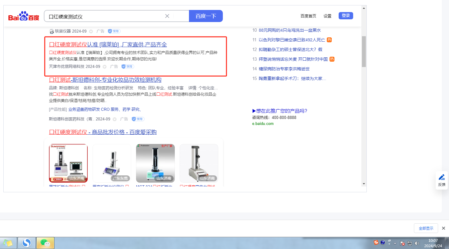Viewport: 449px width, 249px height.
Task: Click the 保障 badge beside 斯坦德科创医药科技
Action: [x=138, y=119]
